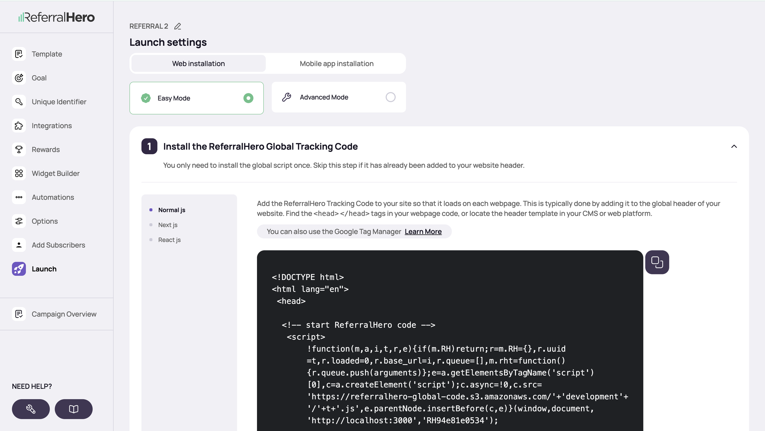Switch to Mobile app installation tab
Viewport: 765px width, 431px height.
point(336,63)
